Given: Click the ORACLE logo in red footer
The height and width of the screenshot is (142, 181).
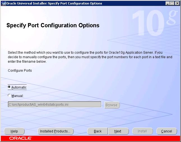Looking at the screenshot, I should point(20,138).
